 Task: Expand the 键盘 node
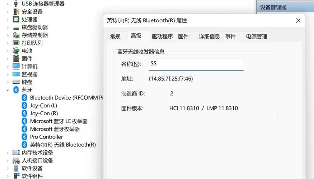point(8,82)
